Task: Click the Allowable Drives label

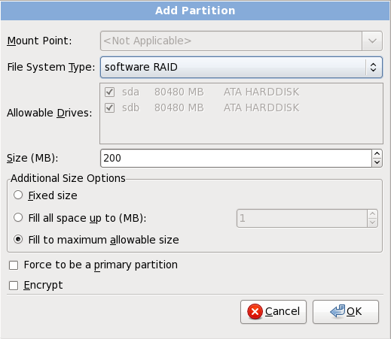Action: [x=50, y=113]
